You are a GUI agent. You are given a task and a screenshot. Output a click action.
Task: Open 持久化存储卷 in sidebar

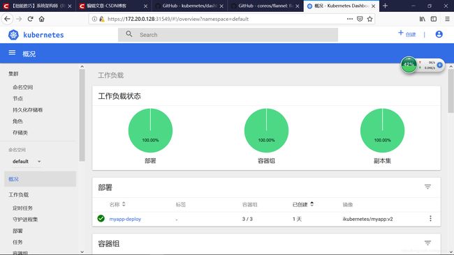[x=28, y=110]
